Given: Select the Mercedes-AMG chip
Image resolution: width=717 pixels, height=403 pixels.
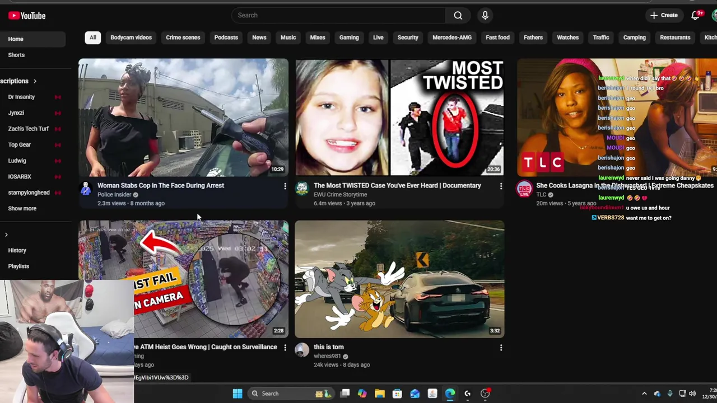Looking at the screenshot, I should (x=452, y=38).
